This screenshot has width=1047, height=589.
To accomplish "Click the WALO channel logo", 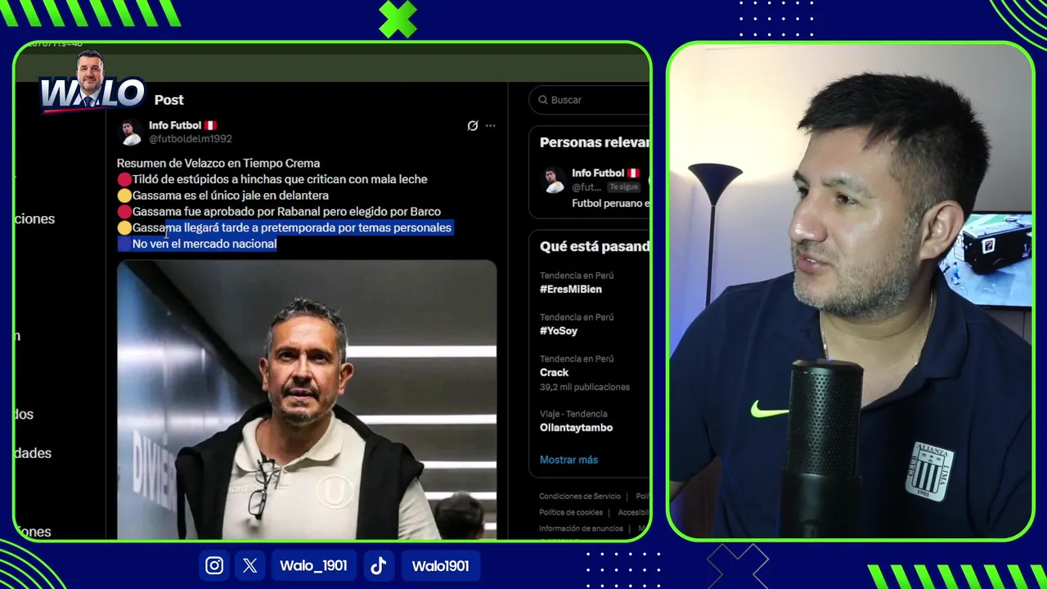I will pos(92,82).
